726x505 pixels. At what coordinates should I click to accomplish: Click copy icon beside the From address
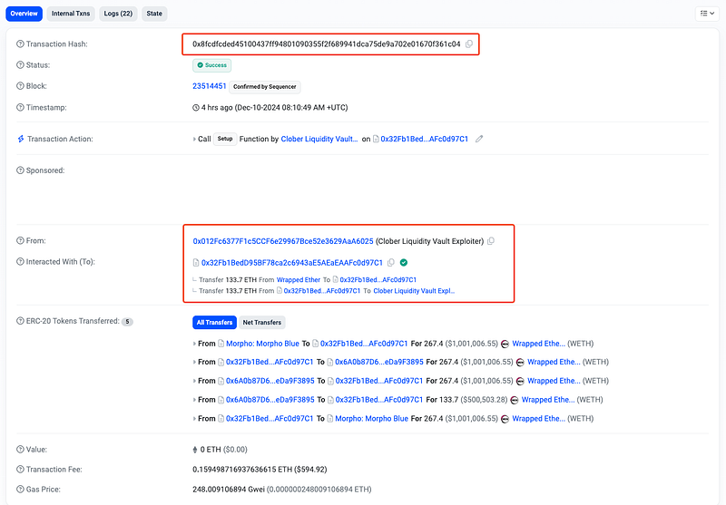[x=491, y=241]
